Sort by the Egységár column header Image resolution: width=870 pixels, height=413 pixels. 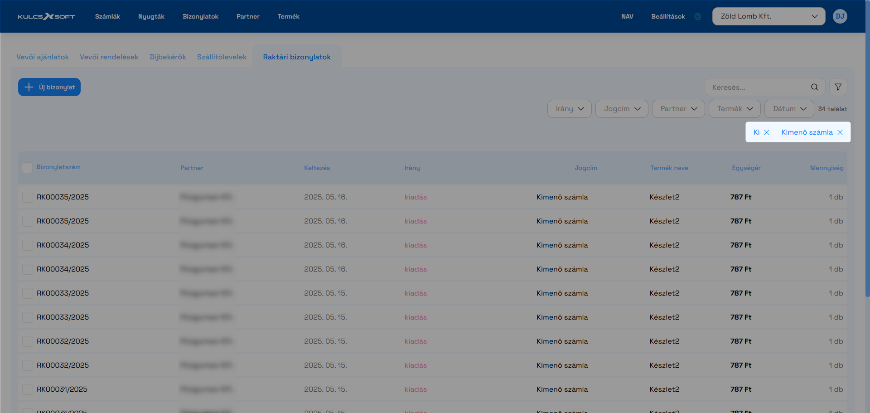tap(746, 168)
